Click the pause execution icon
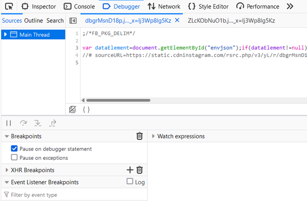This screenshot has width=307, height=201. click(x=9, y=123)
